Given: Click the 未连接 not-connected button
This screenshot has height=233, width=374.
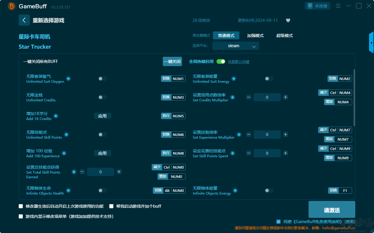Looking at the screenshot, I should [x=318, y=6].
